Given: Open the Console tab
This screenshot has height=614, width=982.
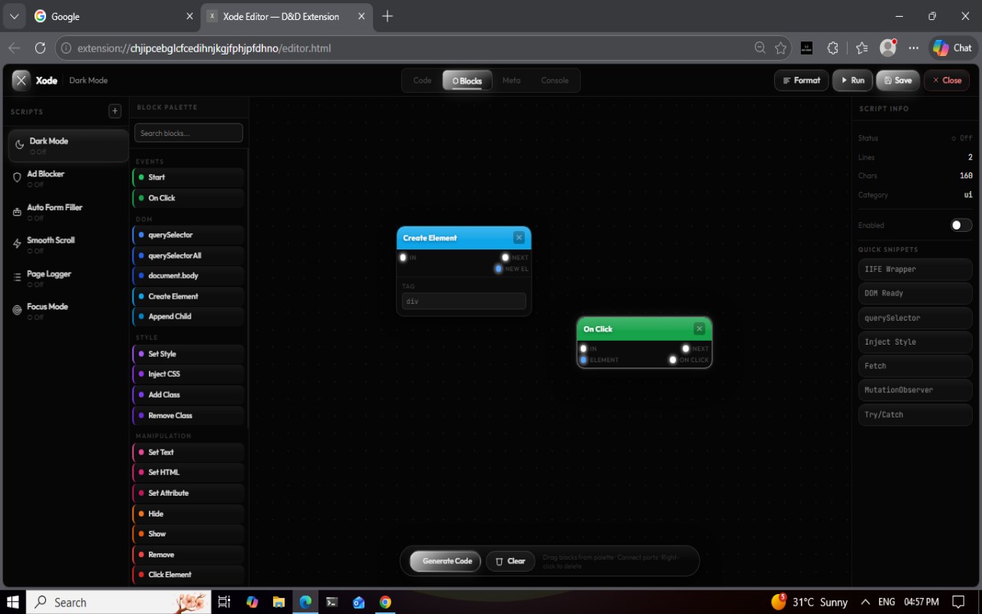Looking at the screenshot, I should tap(555, 81).
